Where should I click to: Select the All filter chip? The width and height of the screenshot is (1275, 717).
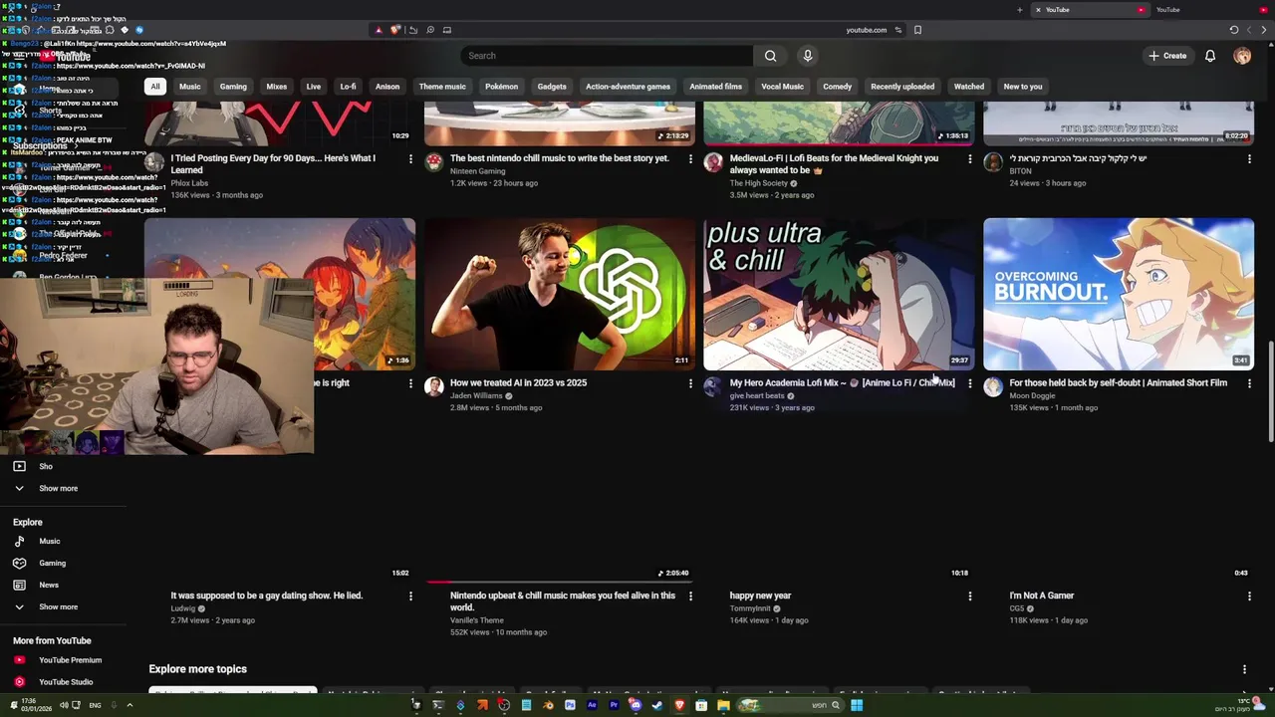pos(155,87)
